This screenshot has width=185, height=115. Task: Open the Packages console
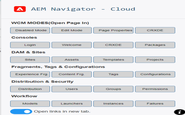(x=155, y=45)
